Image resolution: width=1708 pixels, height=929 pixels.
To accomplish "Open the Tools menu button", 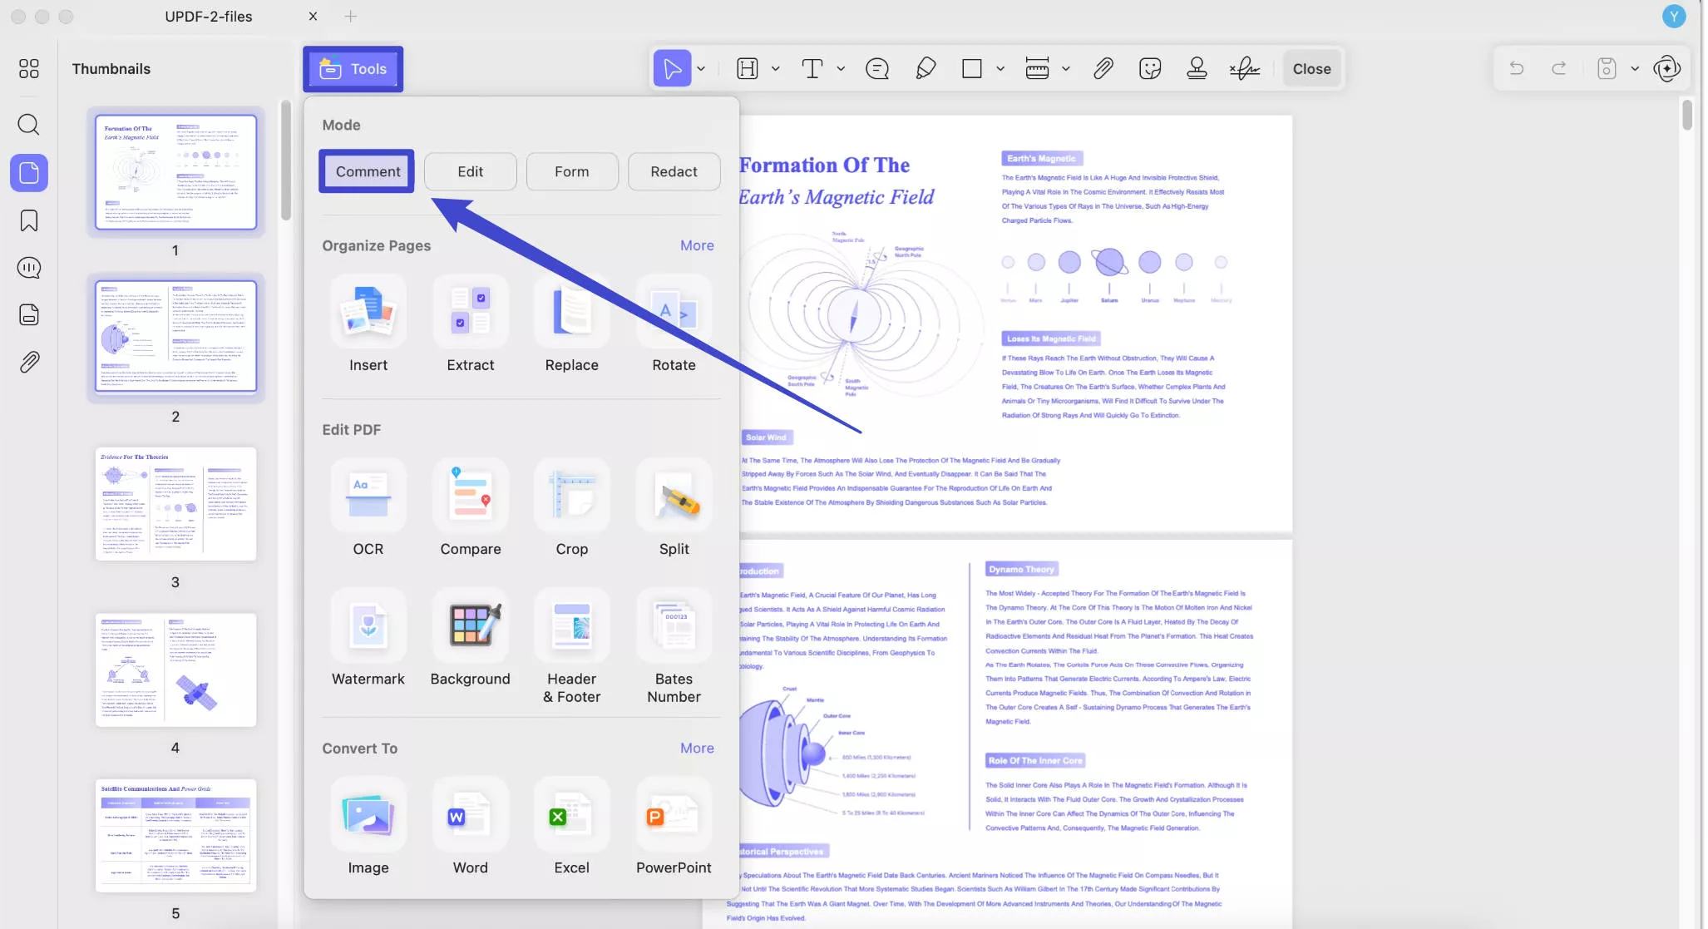I will [353, 69].
